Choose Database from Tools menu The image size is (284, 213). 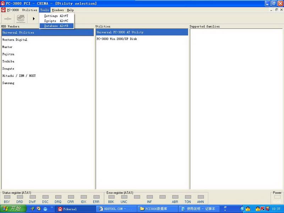tap(56, 26)
